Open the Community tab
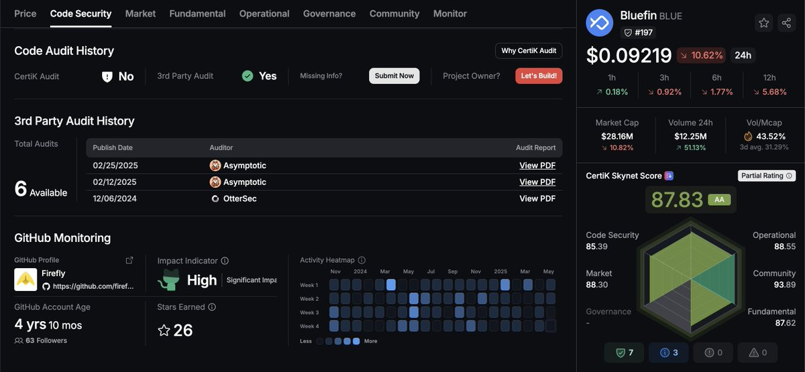 tap(394, 13)
